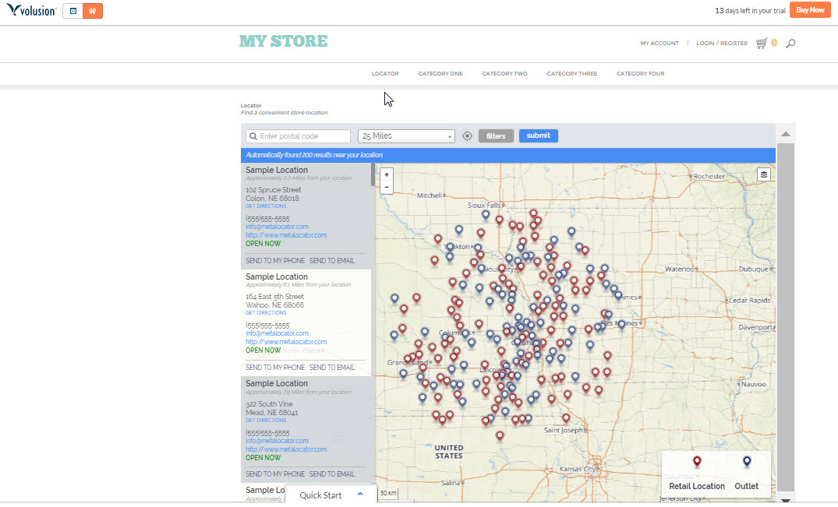Open Category Four menu item
838x507 pixels.
pyautogui.click(x=640, y=74)
